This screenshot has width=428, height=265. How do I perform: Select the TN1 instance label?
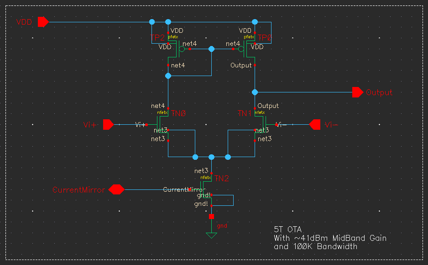(x=244, y=113)
